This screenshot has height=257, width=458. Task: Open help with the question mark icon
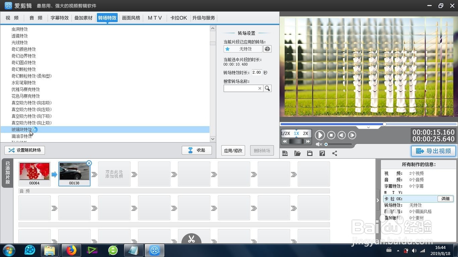coord(322,154)
